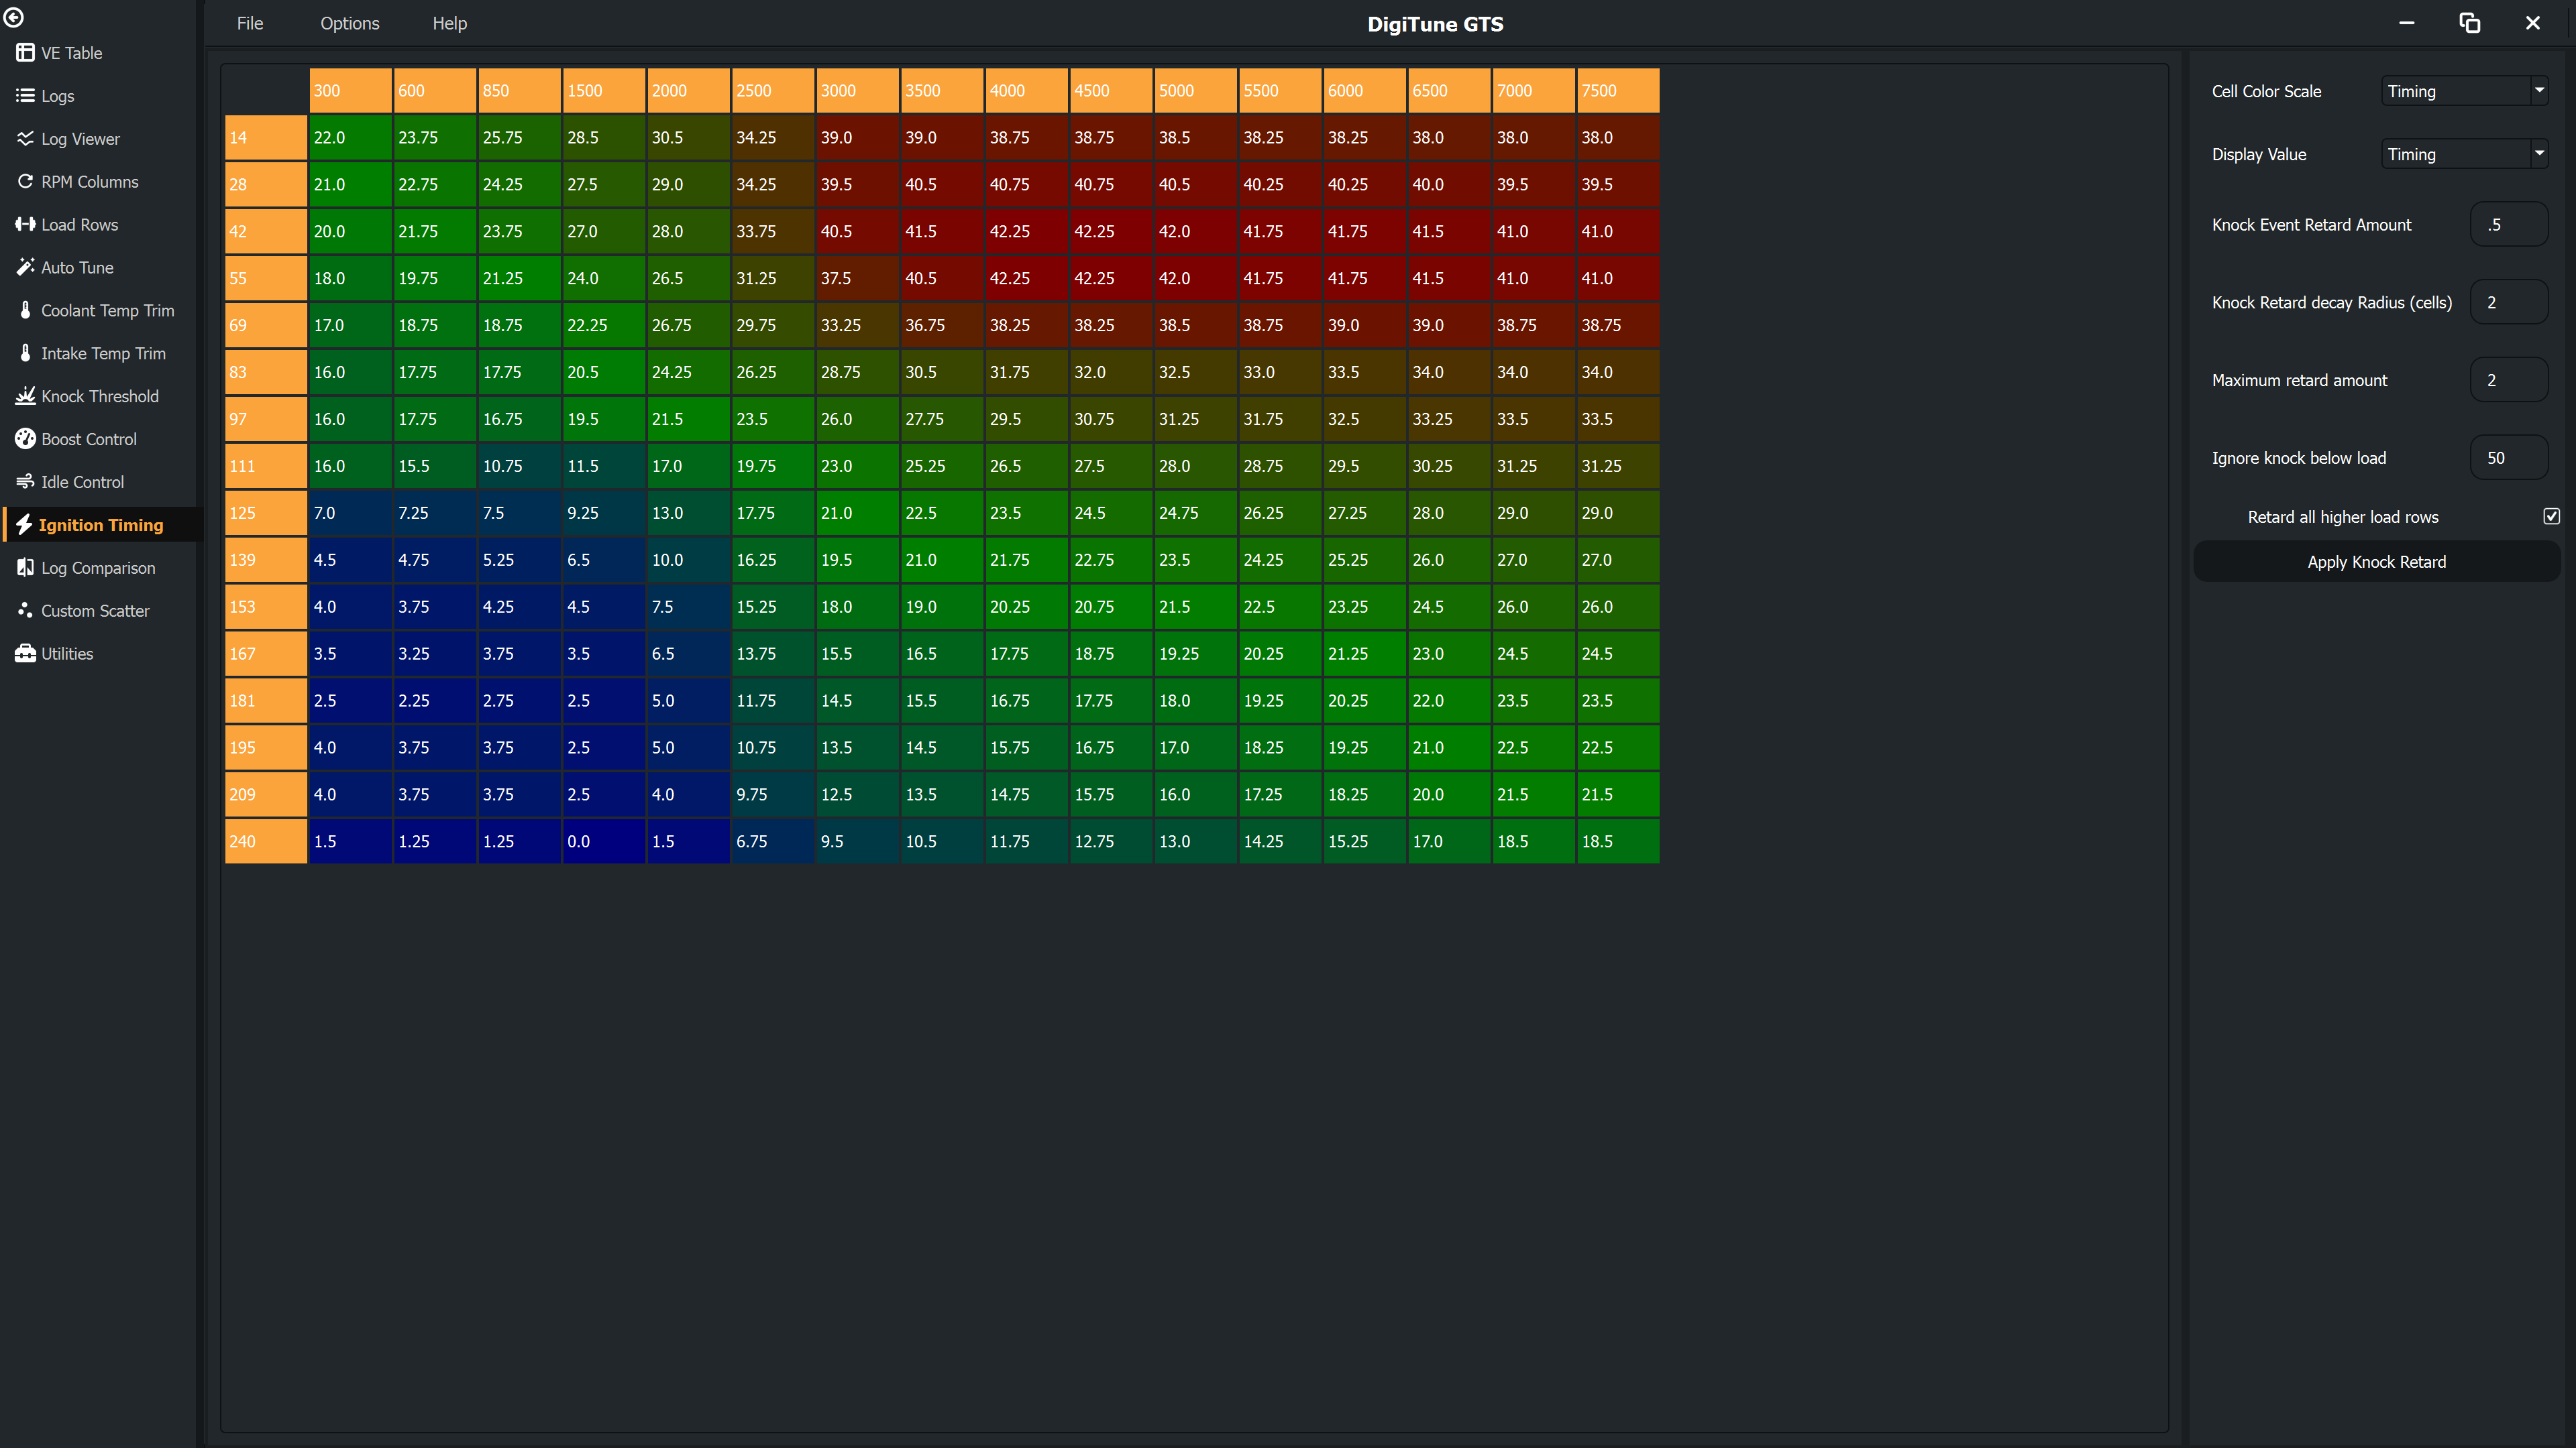
Task: Click the Log Viewer wave icon
Action: (x=25, y=139)
